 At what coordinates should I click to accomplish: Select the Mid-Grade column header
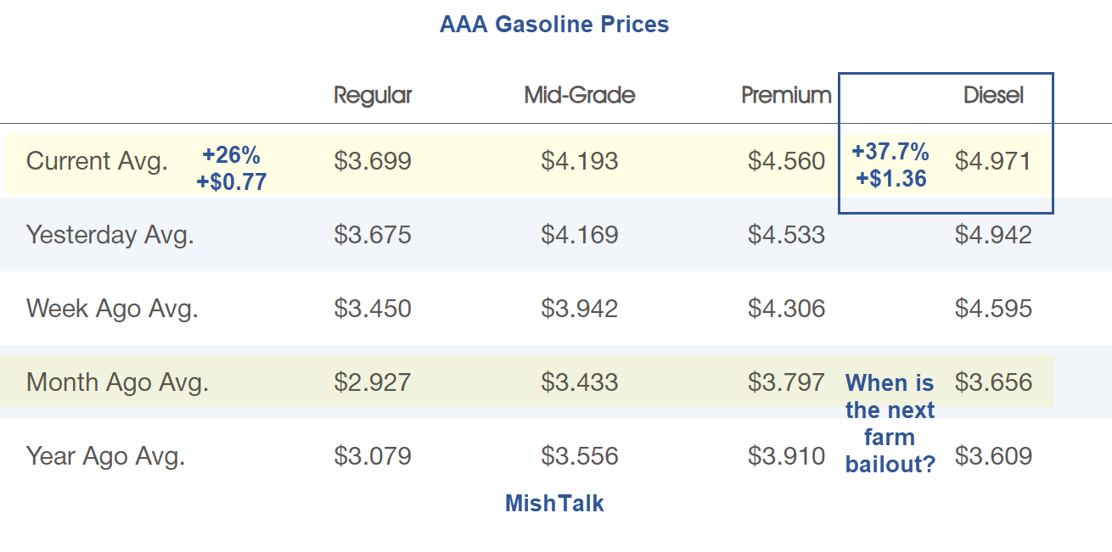pos(580,95)
